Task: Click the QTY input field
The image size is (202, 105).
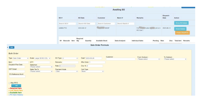Action: 42,62
